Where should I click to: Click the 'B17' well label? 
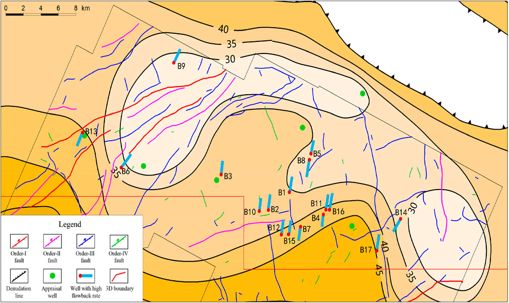click(366, 250)
